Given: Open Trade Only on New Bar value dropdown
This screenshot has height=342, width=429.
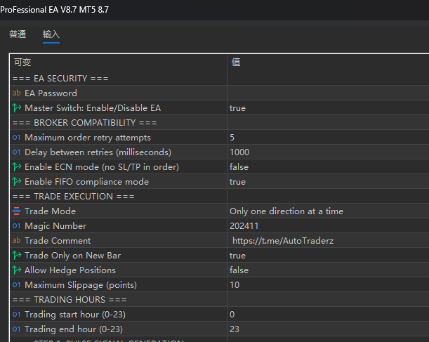Looking at the screenshot, I should [x=326, y=256].
